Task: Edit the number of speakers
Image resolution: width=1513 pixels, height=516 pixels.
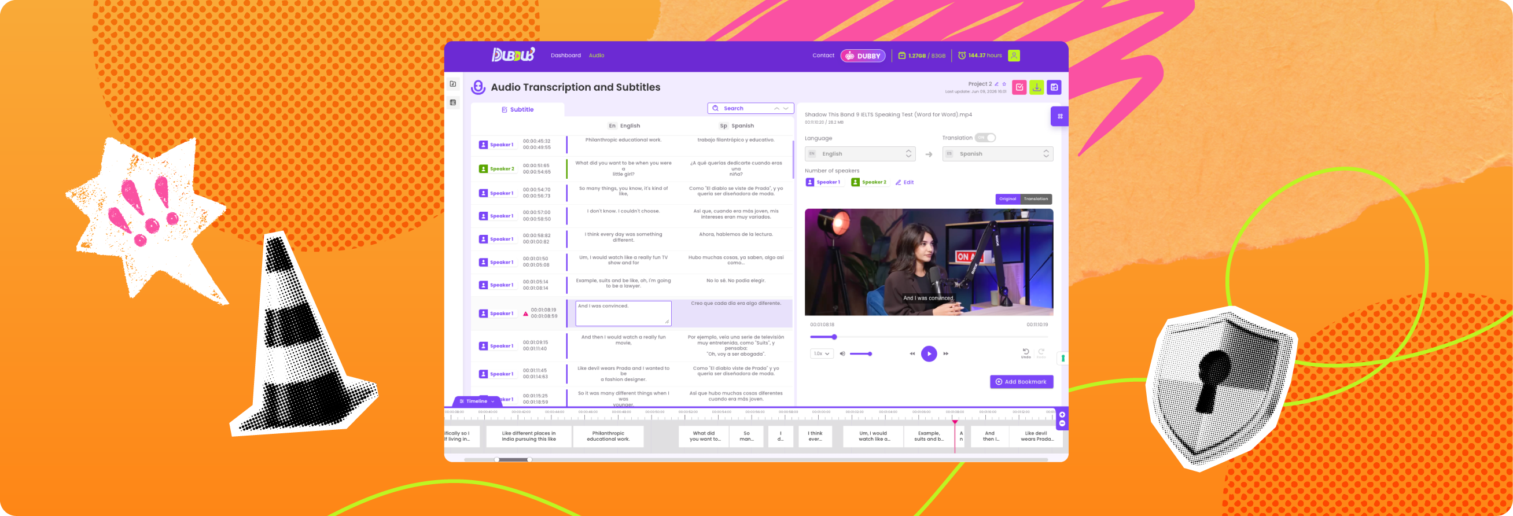Action: point(904,183)
